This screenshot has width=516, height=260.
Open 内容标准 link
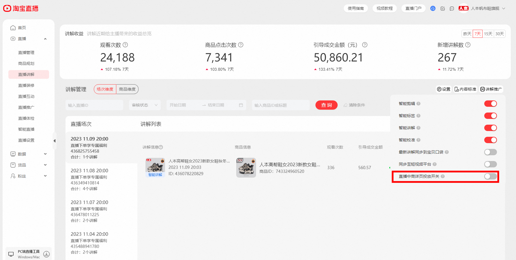coord(465,89)
